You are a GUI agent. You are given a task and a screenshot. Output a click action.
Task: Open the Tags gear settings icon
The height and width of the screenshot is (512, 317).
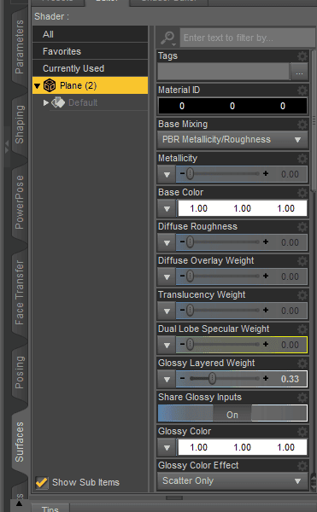(302, 56)
